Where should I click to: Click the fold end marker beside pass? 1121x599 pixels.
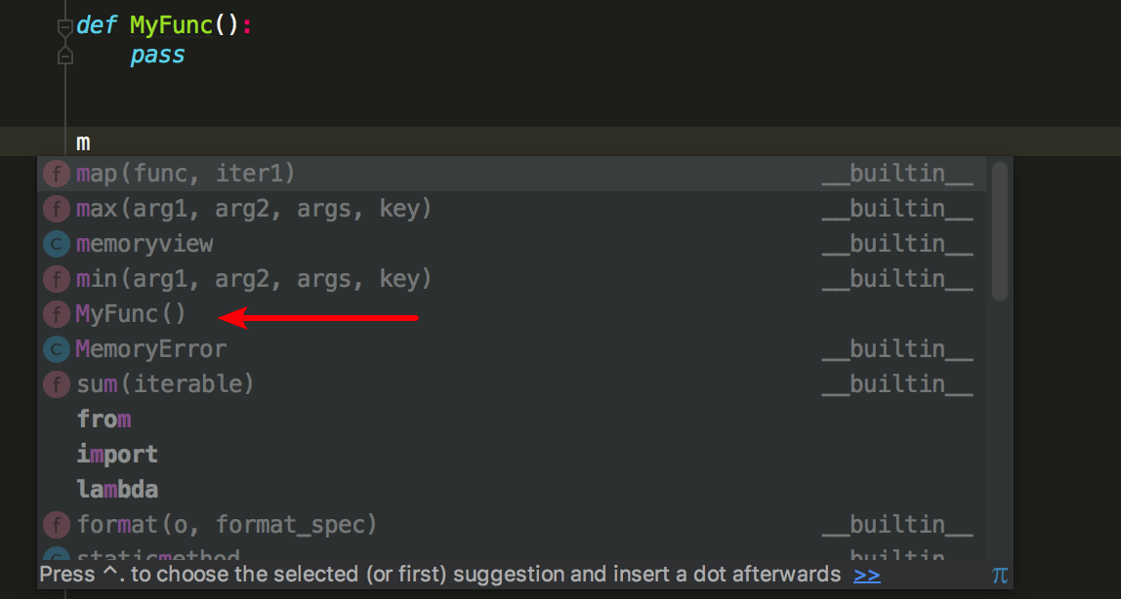tap(65, 57)
